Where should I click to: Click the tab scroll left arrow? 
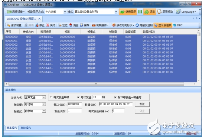coord(193,19)
